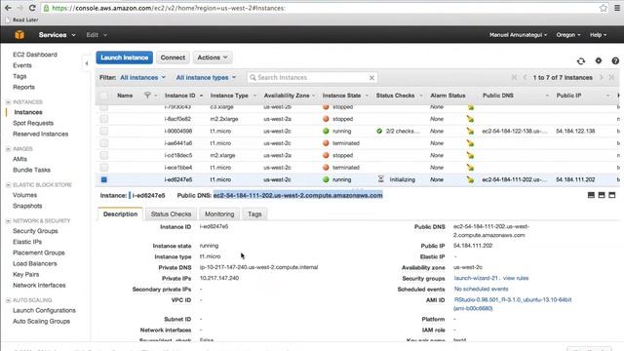This screenshot has width=624, height=351.
Task: Select the i-ece1bbe4 instance checkbox
Action: coord(104,168)
